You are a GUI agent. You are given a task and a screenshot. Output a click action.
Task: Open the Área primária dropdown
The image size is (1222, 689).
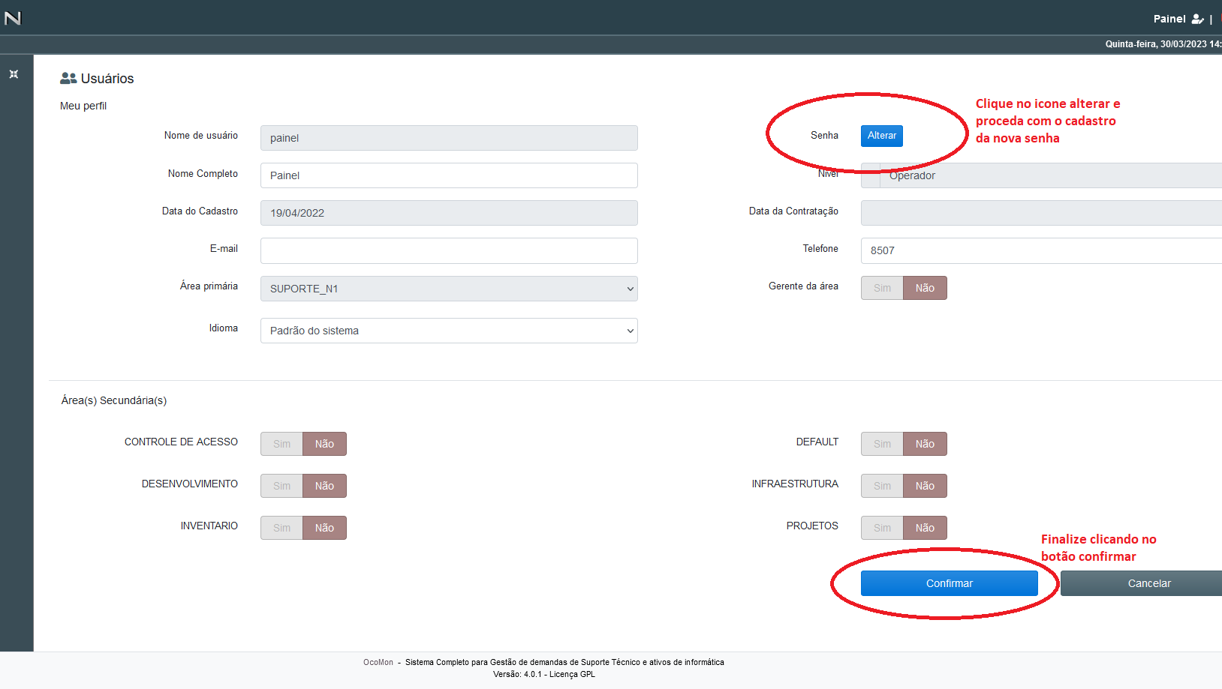coord(449,289)
